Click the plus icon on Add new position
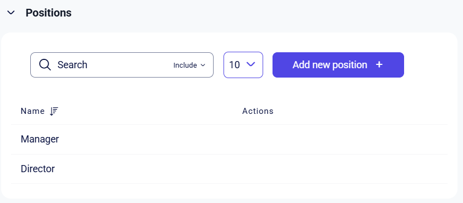Image resolution: width=463 pixels, height=203 pixels. 379,64
